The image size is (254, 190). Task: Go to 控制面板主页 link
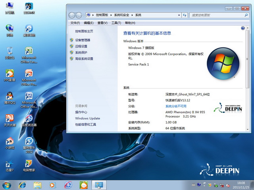point(84,31)
